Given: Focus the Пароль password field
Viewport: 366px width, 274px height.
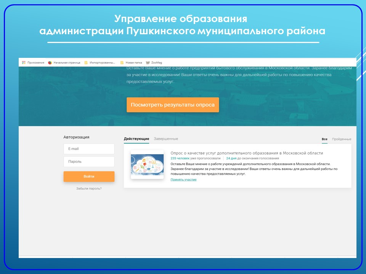Looking at the screenshot, I should coord(89,161).
